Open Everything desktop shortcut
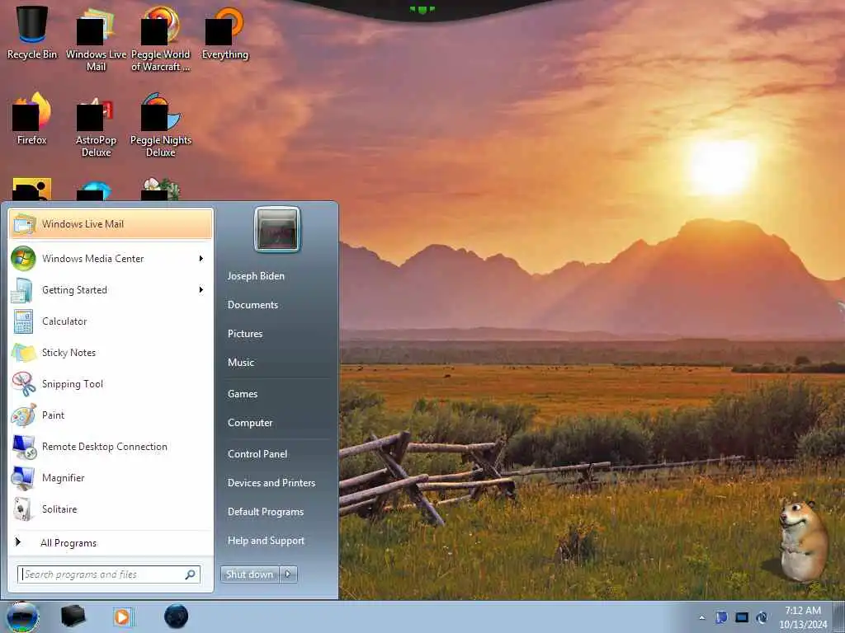Viewport: 845px width, 633px height. [224, 32]
